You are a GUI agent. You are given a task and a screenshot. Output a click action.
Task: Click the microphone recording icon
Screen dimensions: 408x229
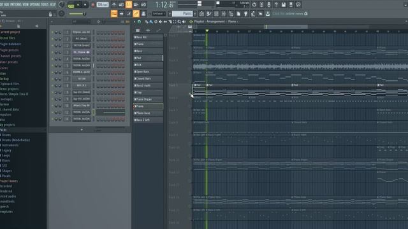[269, 4]
